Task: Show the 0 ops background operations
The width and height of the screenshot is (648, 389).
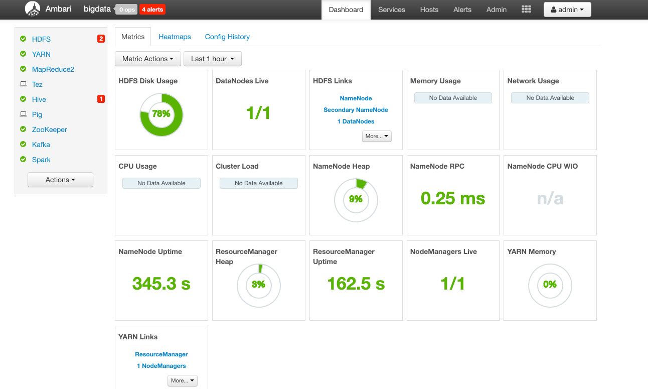Action: tap(126, 10)
